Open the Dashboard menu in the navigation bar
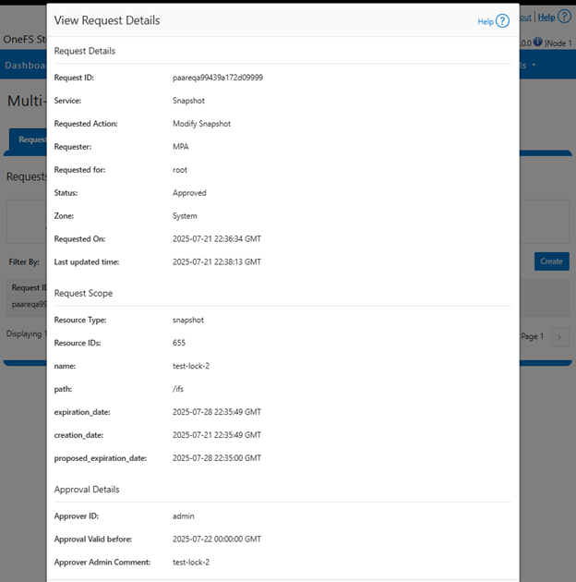576x582 pixels. click(x=24, y=66)
